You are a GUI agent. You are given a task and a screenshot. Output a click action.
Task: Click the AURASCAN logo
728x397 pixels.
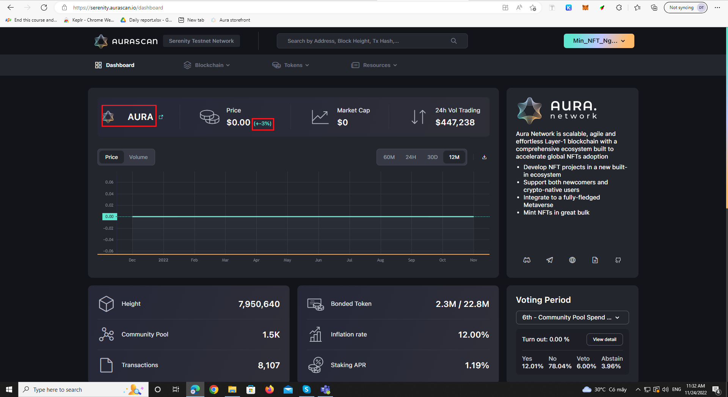(126, 41)
